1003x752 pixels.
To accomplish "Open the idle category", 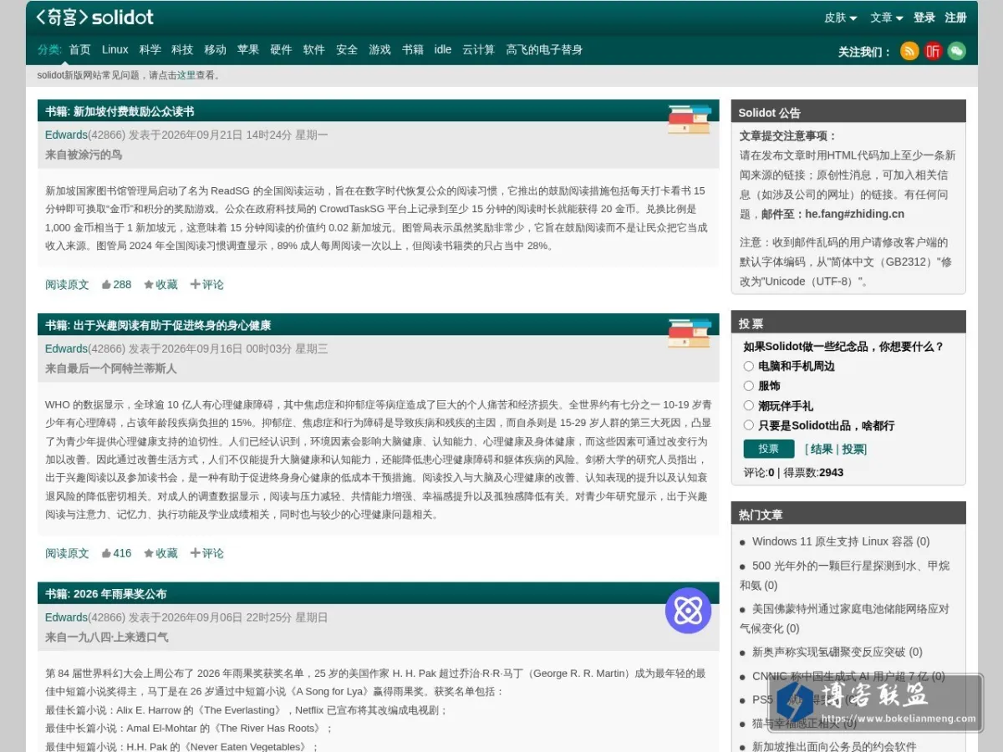I will [x=443, y=49].
